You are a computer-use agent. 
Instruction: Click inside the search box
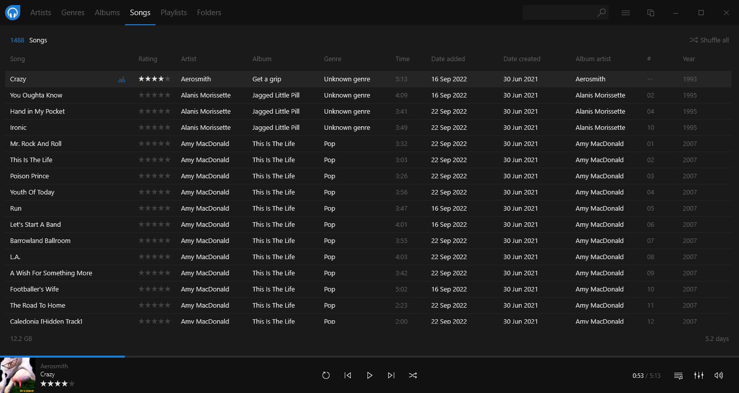[561, 13]
